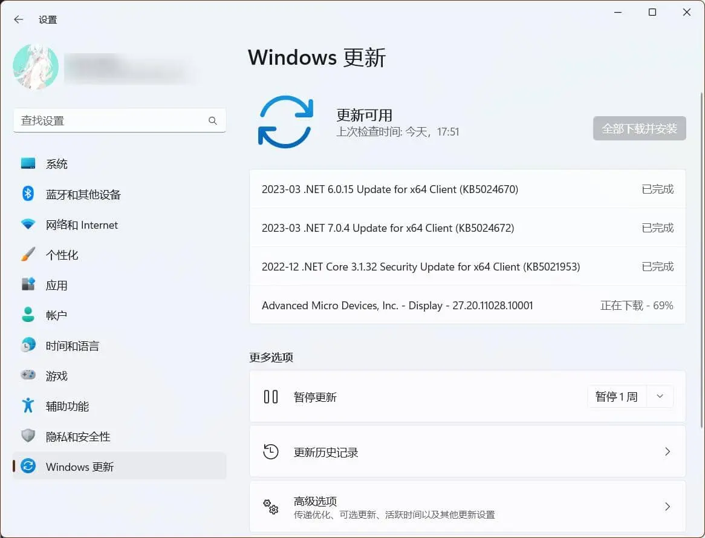Expand 高级选项 via its chevron
This screenshot has width=705, height=538.
668,507
